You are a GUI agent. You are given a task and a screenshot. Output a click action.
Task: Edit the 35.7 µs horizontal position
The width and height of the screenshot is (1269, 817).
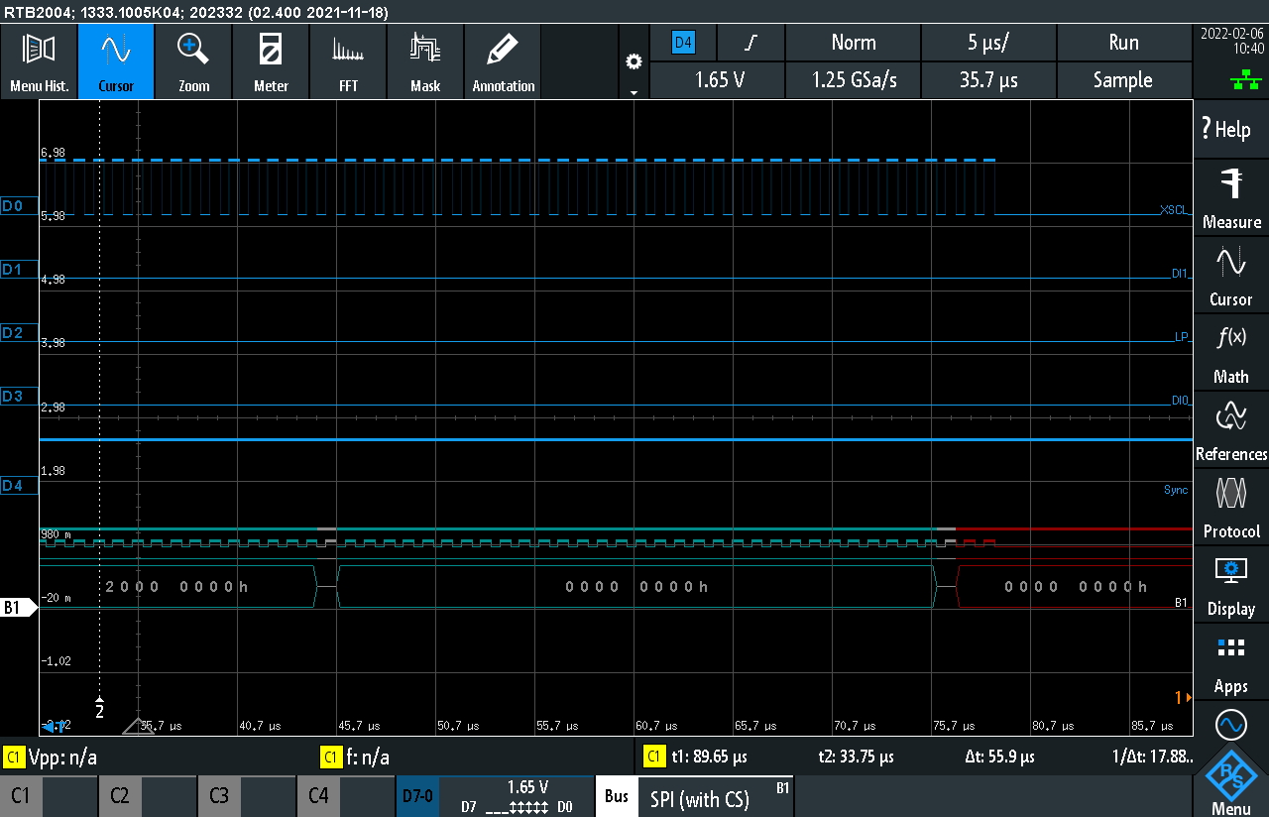click(988, 80)
